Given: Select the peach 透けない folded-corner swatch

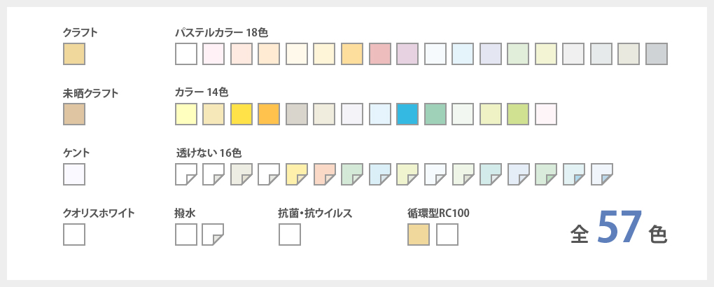Looking at the screenshot, I should (x=325, y=174).
